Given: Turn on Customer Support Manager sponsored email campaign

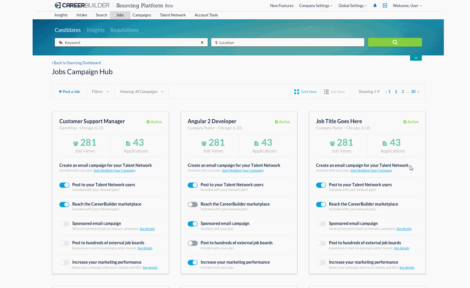Looking at the screenshot, I should (64, 224).
